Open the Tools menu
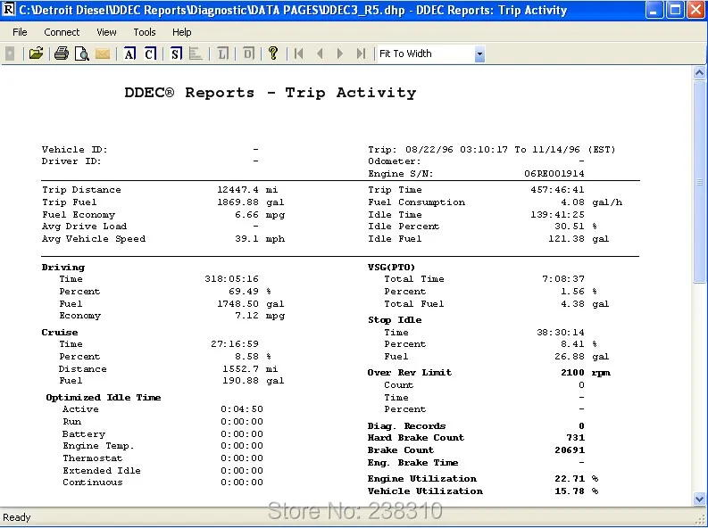708x528 pixels. 145,32
